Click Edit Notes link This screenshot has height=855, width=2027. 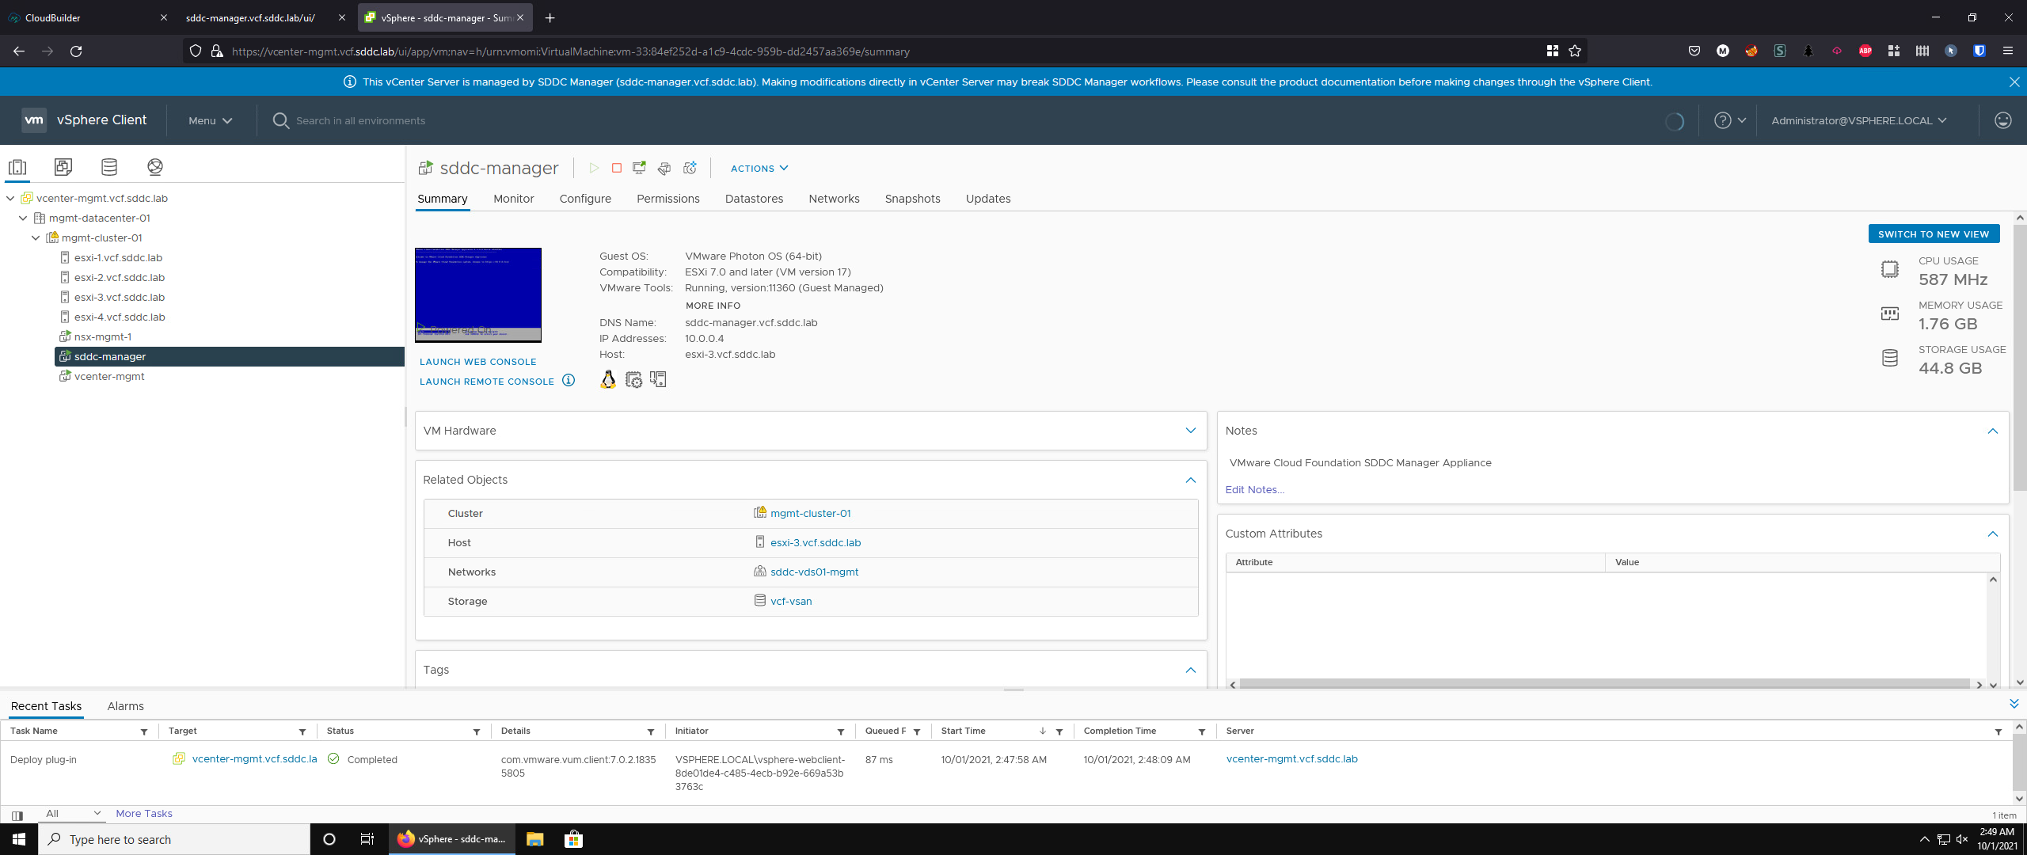click(x=1254, y=490)
